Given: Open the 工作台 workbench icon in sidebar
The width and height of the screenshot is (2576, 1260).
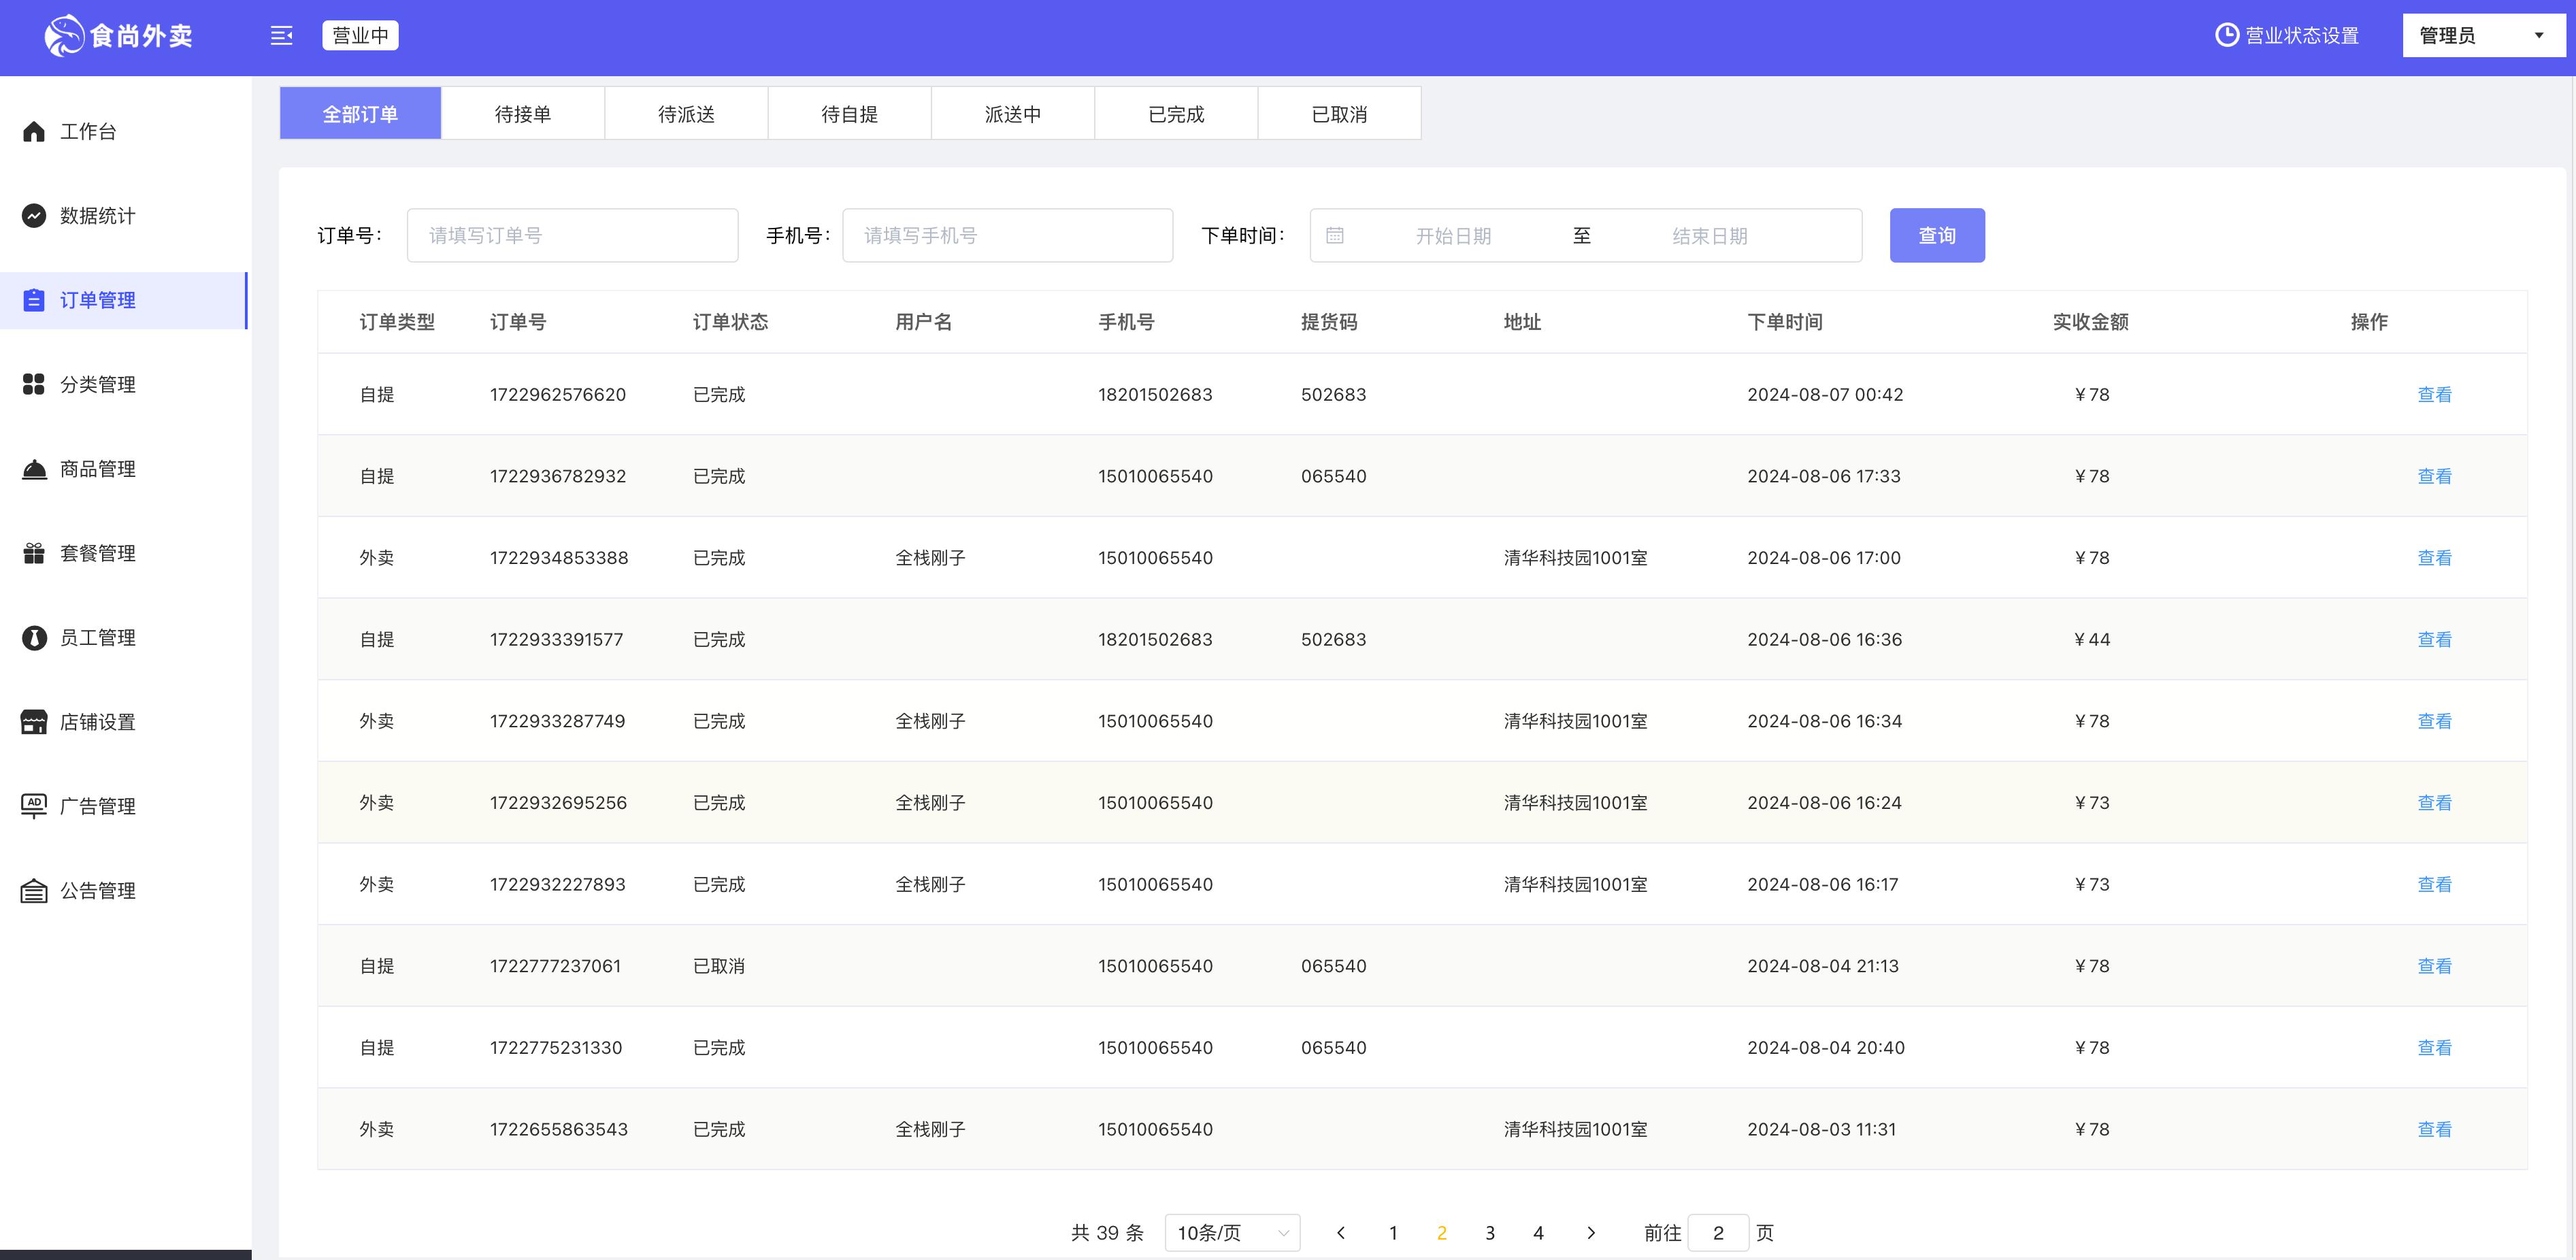Looking at the screenshot, I should click(33, 131).
